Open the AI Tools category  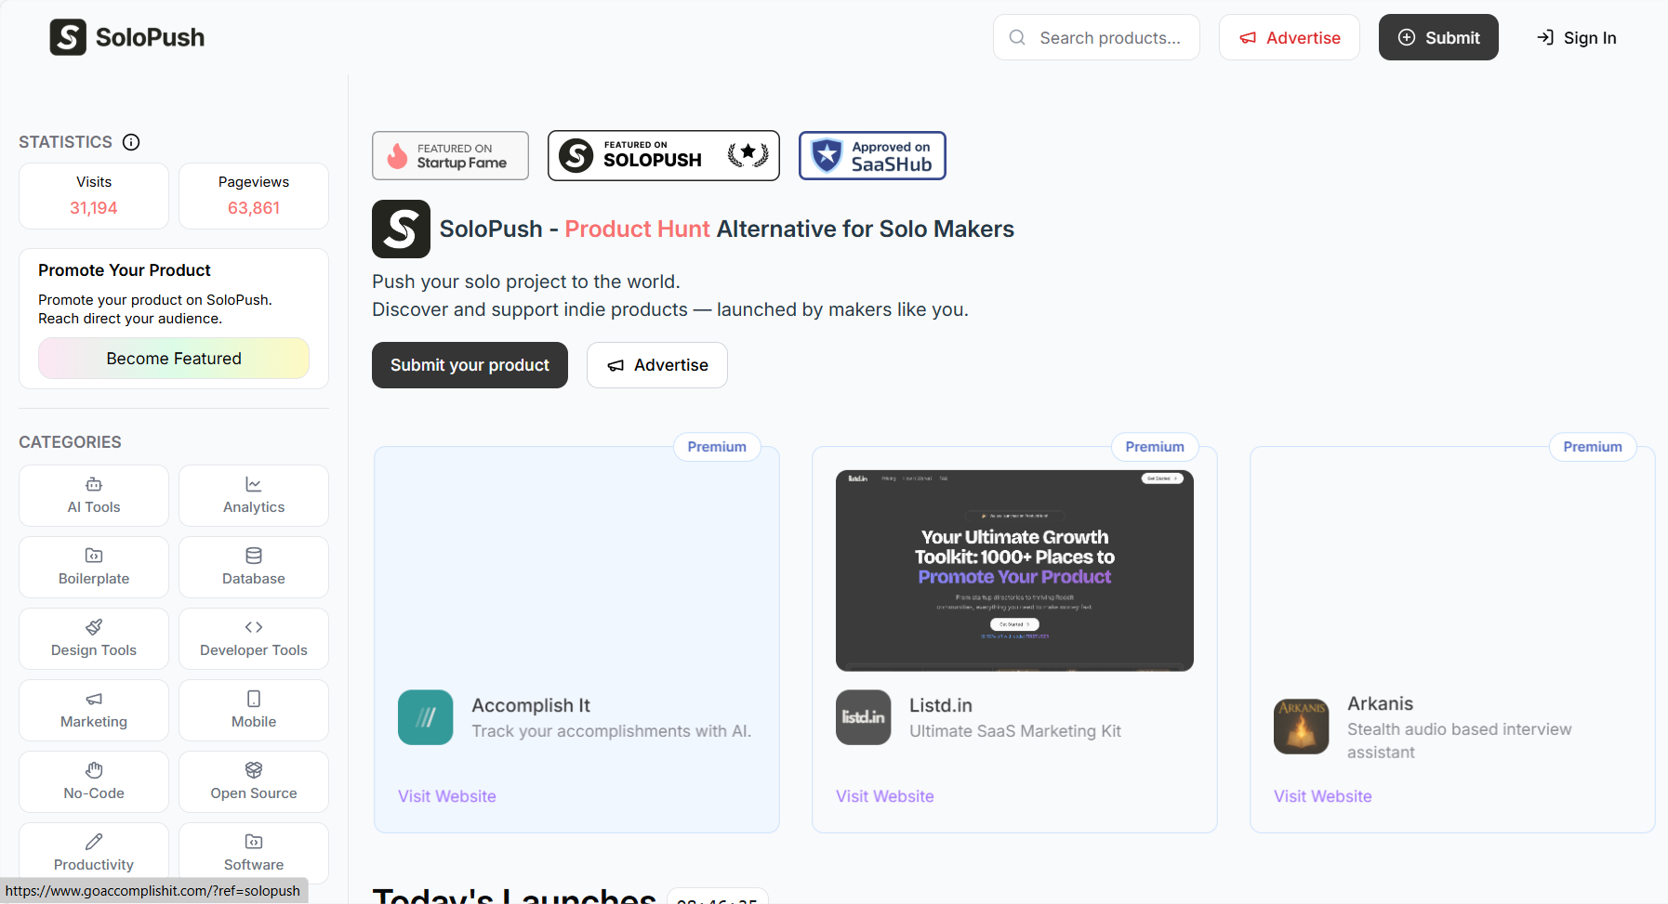94,496
